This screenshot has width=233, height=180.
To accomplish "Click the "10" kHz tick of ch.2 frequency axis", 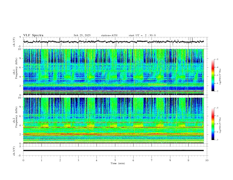I will pyautogui.click(x=20, y=98).
